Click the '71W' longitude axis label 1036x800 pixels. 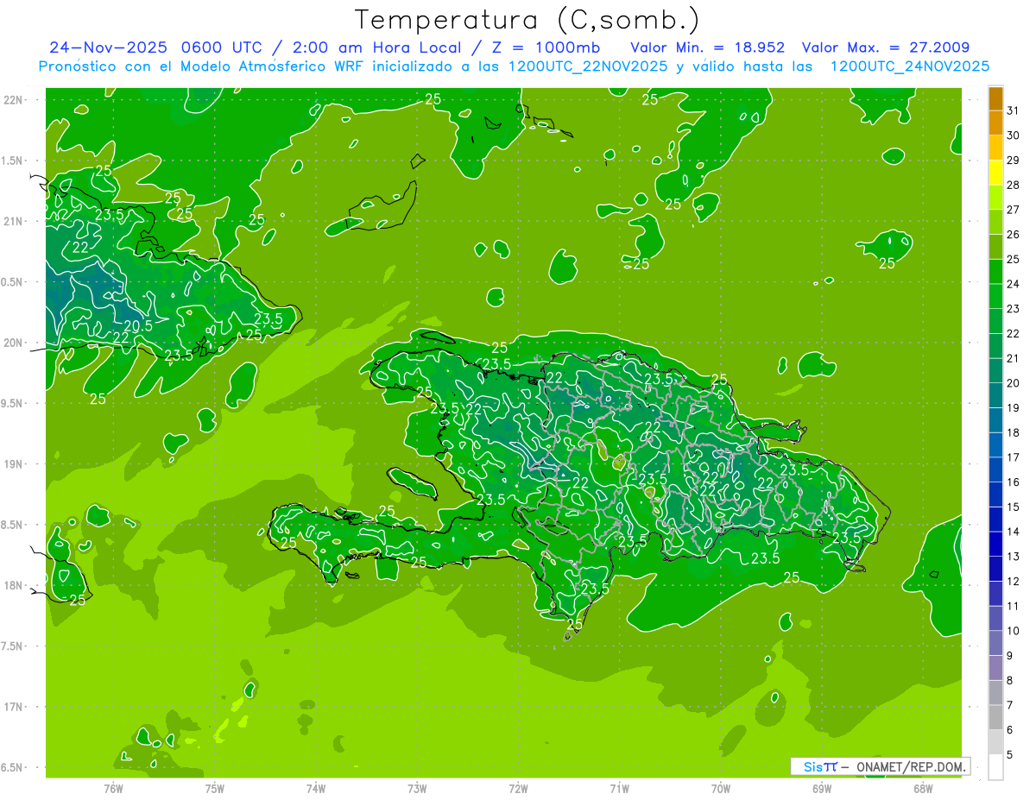(x=619, y=789)
